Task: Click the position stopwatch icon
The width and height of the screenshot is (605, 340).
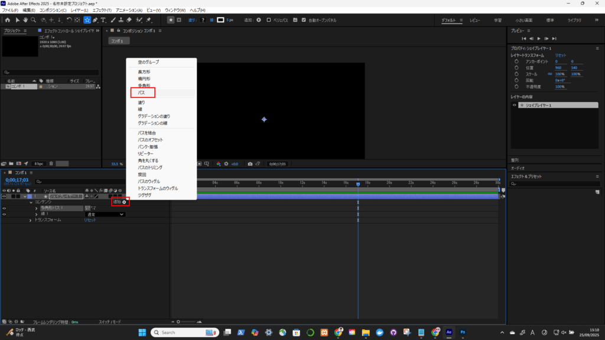Action: (516, 67)
